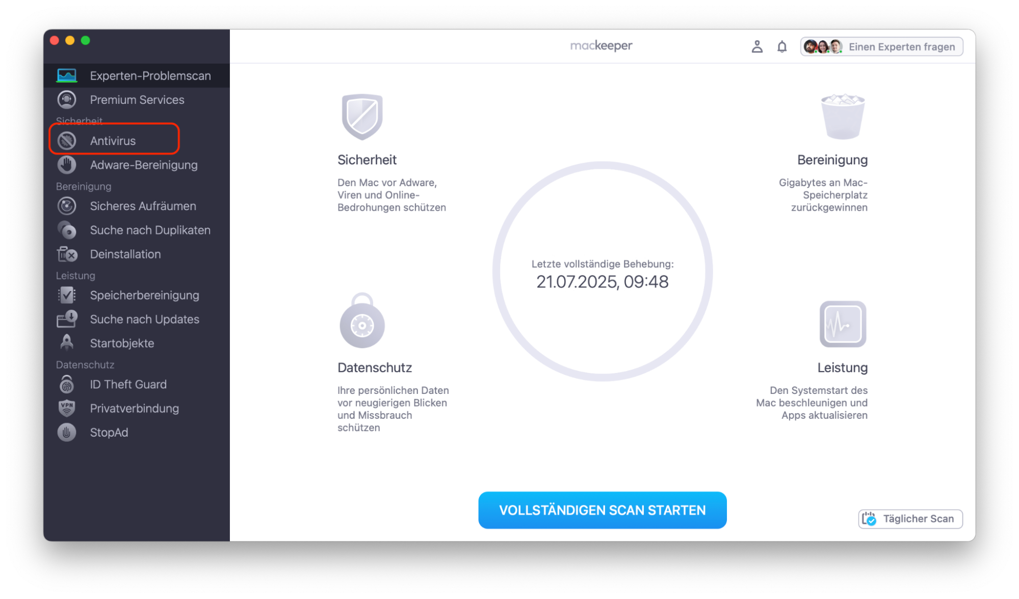Screen dimensions: 1019x599
Task: Click the Privatverbindung VPN shield icon
Action: pyautogui.click(x=67, y=408)
